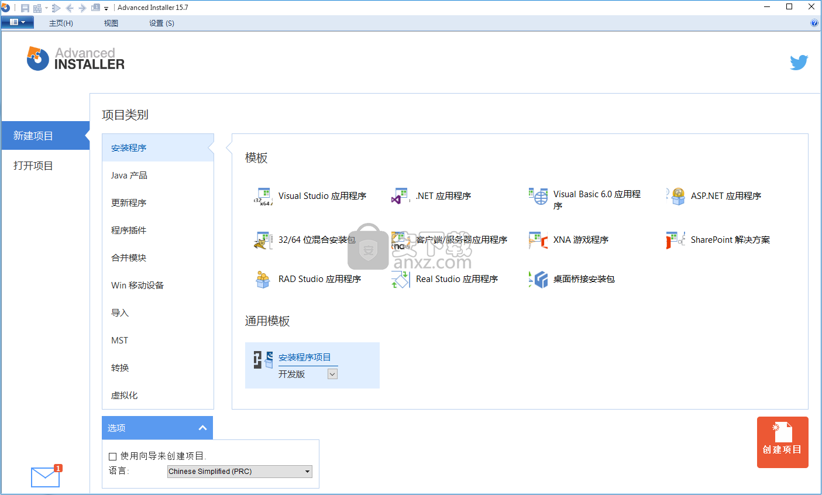Image resolution: width=822 pixels, height=495 pixels.
Task: Click the 创建项目 button
Action: coord(782,442)
